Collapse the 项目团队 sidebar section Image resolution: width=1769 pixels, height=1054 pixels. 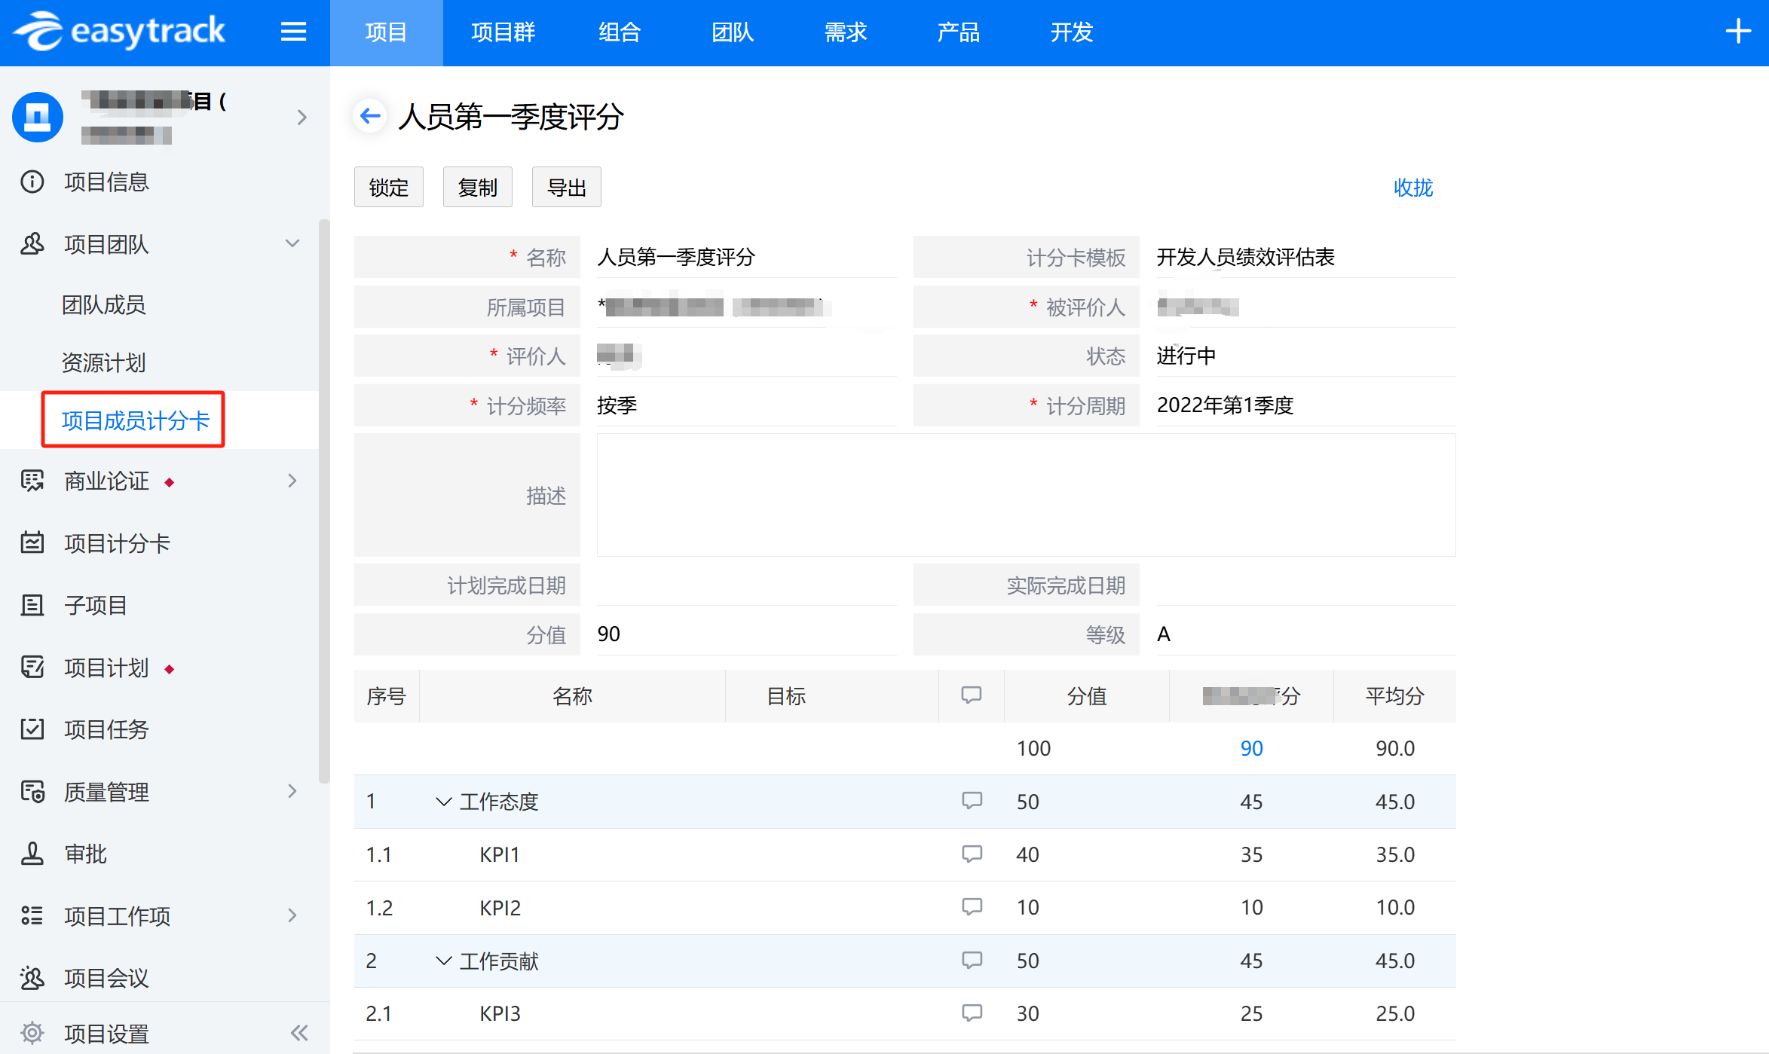point(292,243)
